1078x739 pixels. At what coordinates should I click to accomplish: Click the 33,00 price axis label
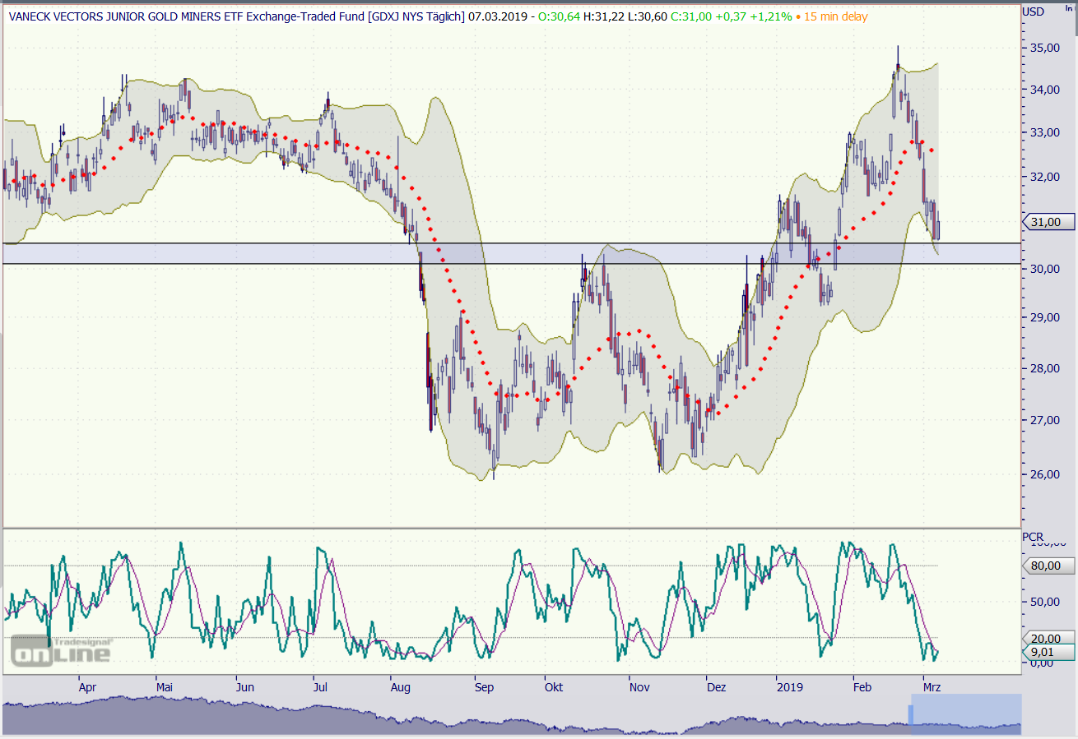click(1044, 132)
